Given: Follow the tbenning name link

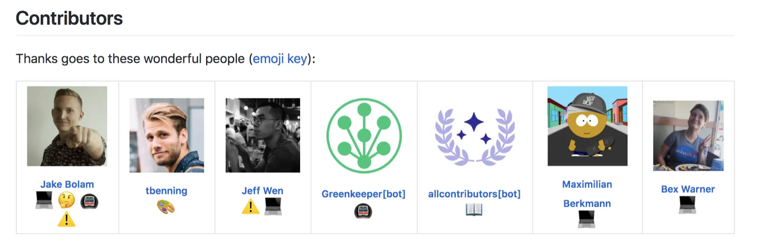Looking at the screenshot, I should coord(167,191).
